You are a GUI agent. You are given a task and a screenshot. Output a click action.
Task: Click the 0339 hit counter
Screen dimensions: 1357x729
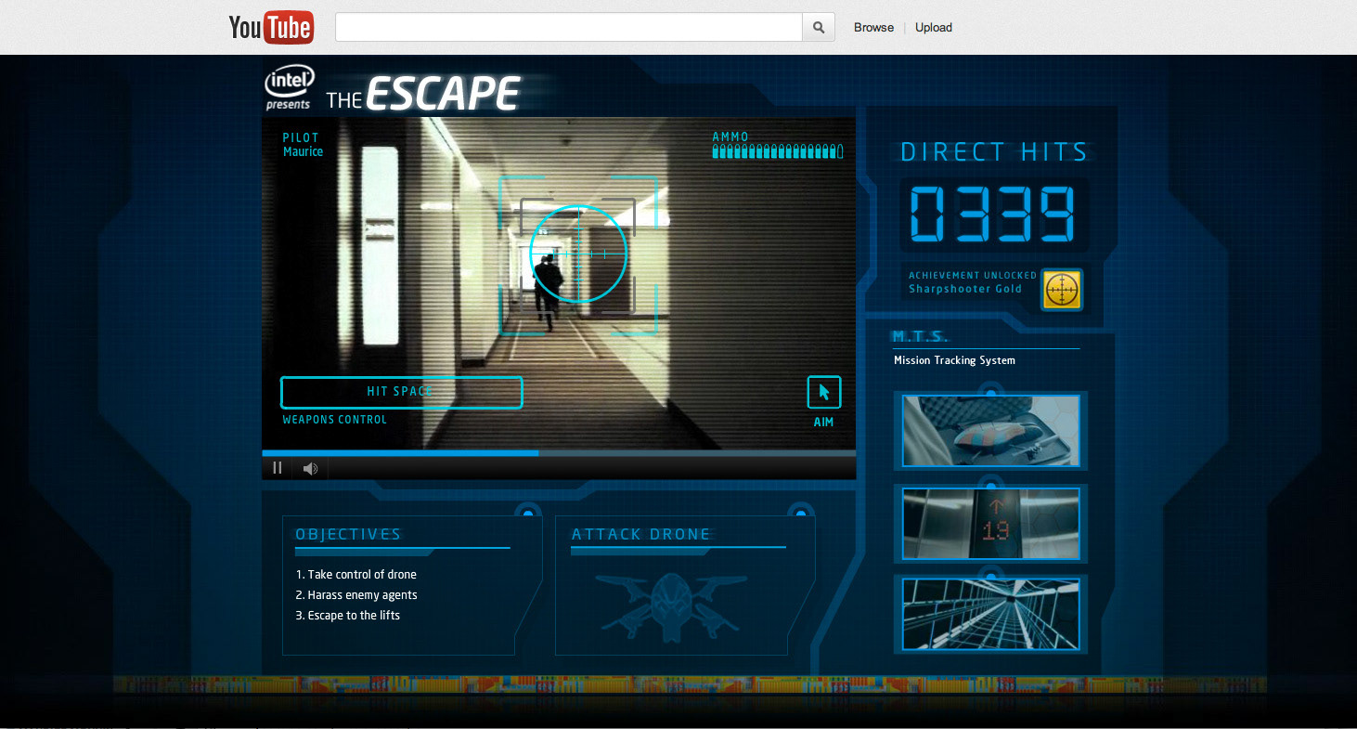[x=992, y=215]
